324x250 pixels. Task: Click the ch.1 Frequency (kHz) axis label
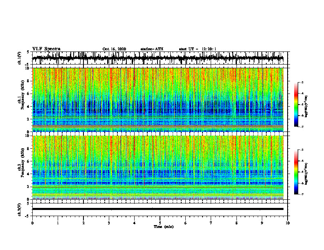click(21, 95)
